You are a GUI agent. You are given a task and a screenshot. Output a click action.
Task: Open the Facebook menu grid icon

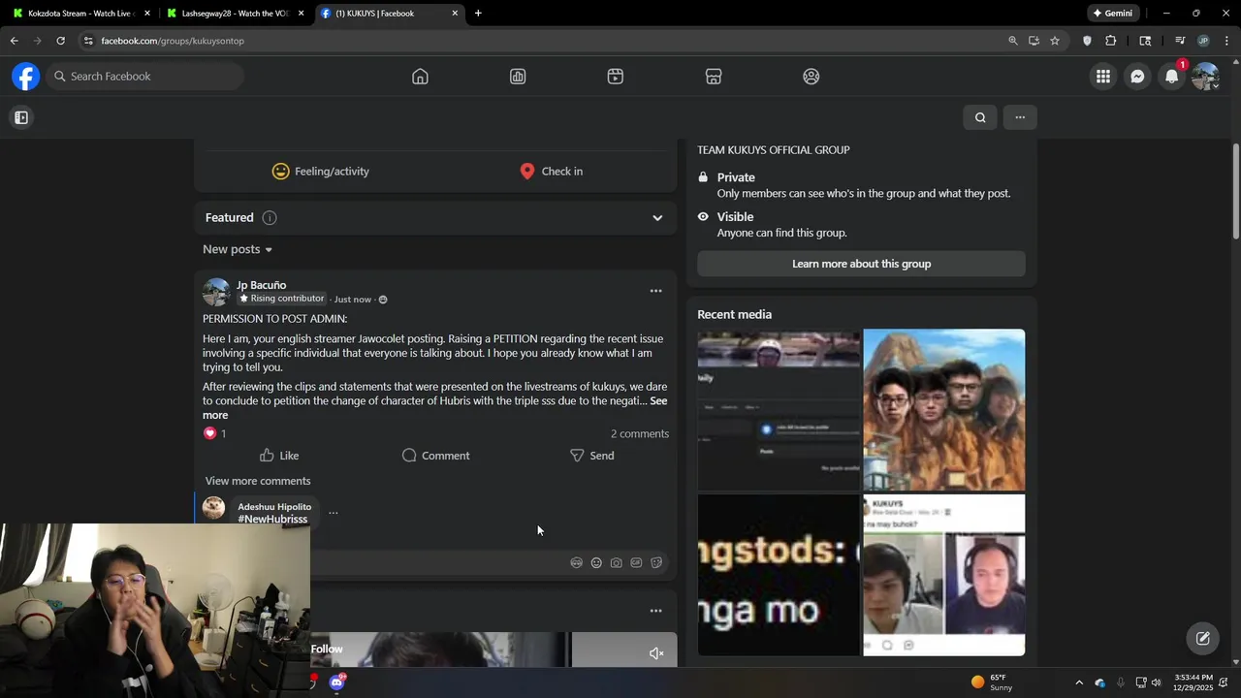1103,77
